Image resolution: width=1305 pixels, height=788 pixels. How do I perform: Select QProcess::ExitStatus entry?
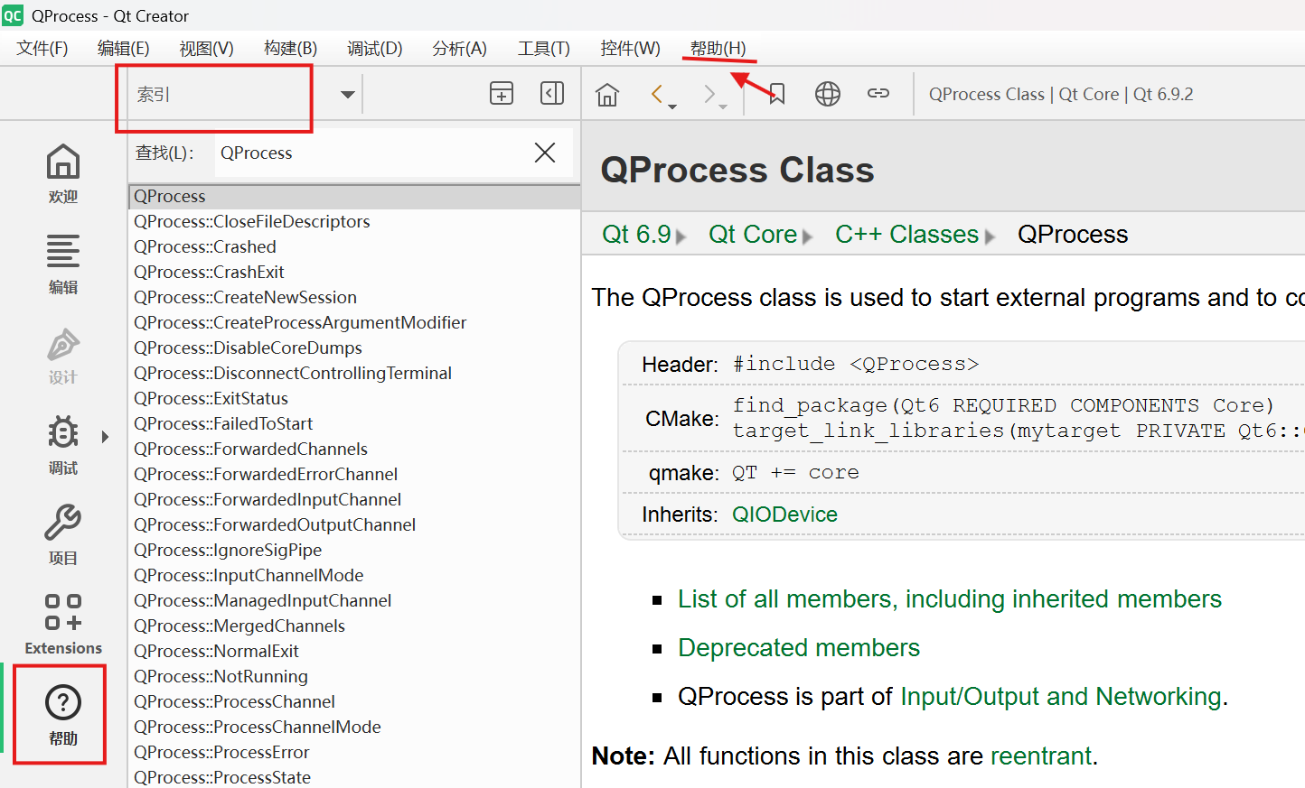[354, 399]
